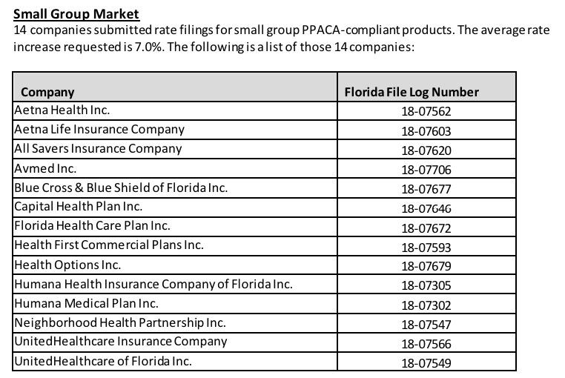Click file log number 18-07562

(x=426, y=112)
